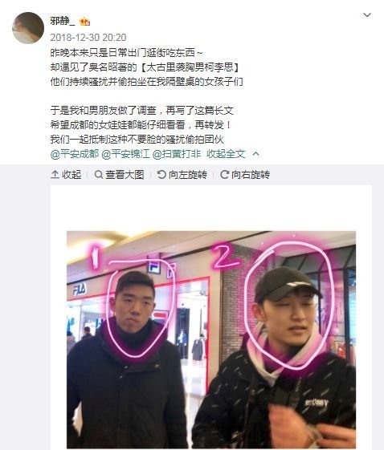Open the @平安成都 mention
Image resolution: width=384 pixels, height=450 pixels.
point(75,154)
